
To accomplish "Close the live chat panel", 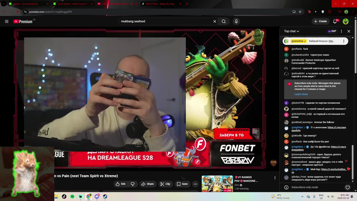I will [349, 31].
